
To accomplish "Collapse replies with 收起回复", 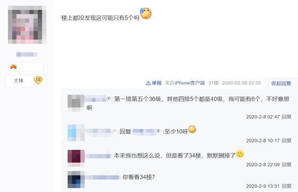I will (x=281, y=83).
